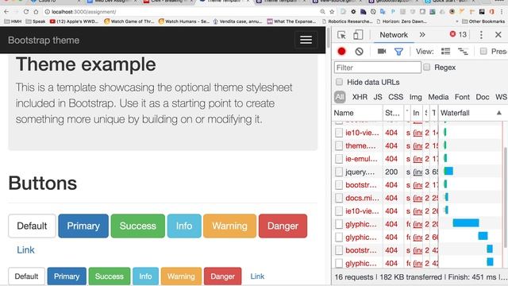508x286 pixels.
Task: Click the DevTools inspect element picker icon
Action: [x=341, y=35]
